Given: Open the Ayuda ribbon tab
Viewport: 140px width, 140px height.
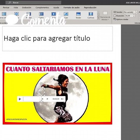Looking at the screenshot, I should coord(56,8).
